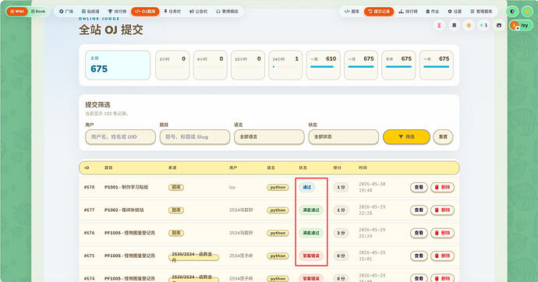
Task: Click the 2530/2534 source tag in row #675
Action: 193,257
